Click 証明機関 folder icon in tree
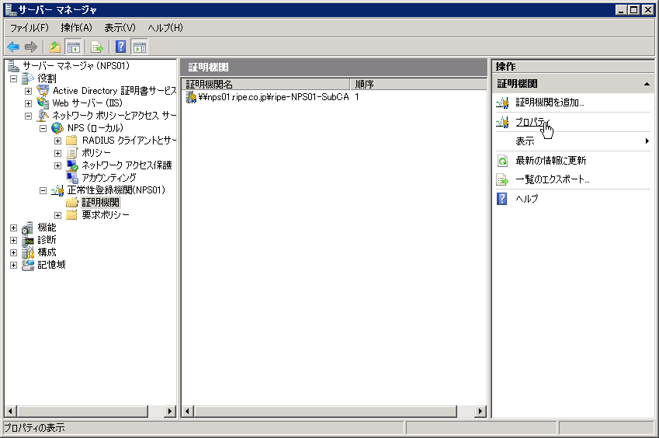The image size is (659, 438). click(x=72, y=202)
